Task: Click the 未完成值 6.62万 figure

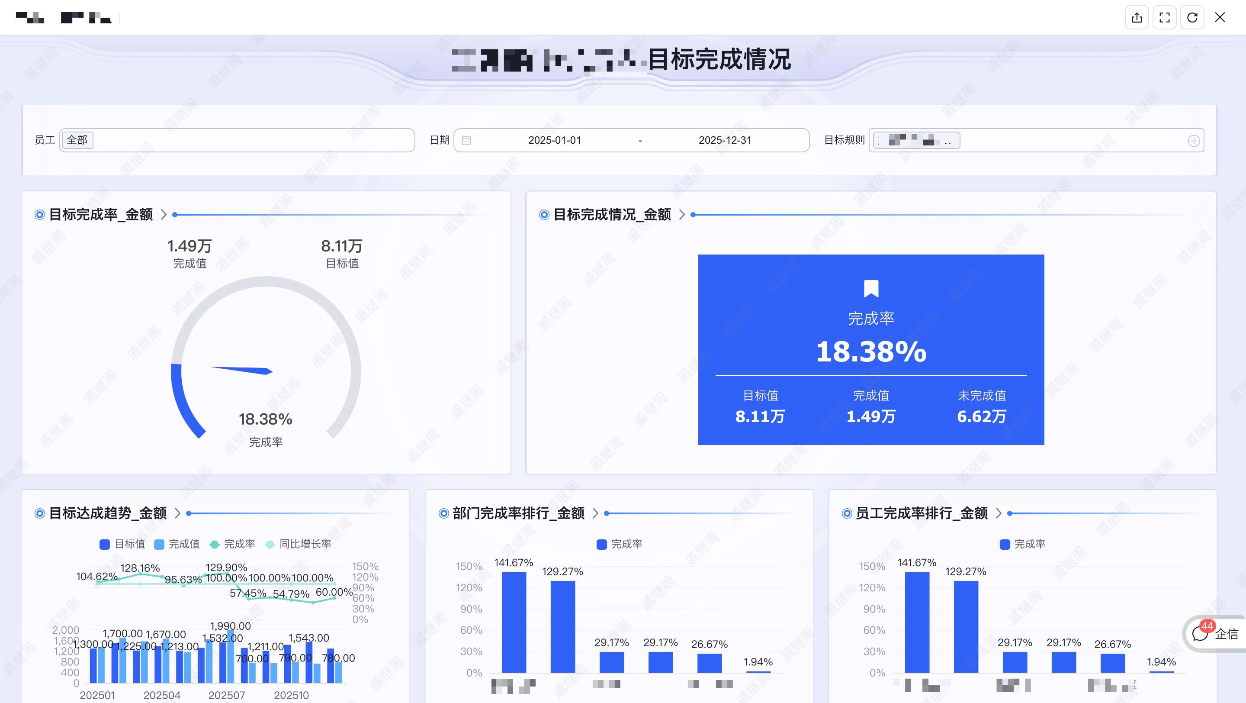Action: (x=981, y=416)
